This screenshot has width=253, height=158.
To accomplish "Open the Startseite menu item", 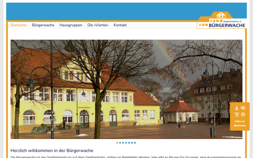I will pyautogui.click(x=19, y=25).
